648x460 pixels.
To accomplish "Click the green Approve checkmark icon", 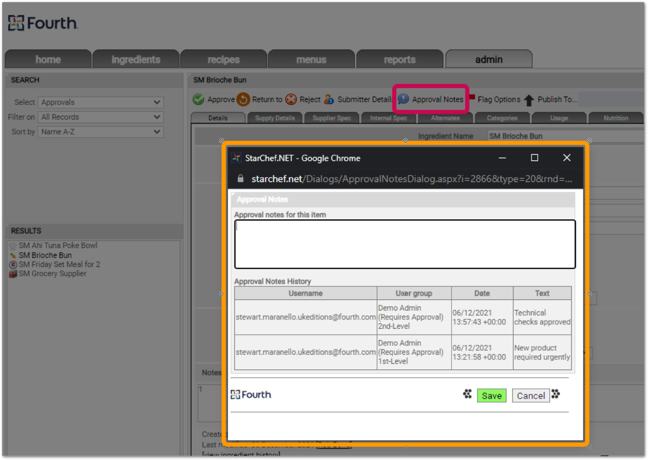I will [199, 99].
